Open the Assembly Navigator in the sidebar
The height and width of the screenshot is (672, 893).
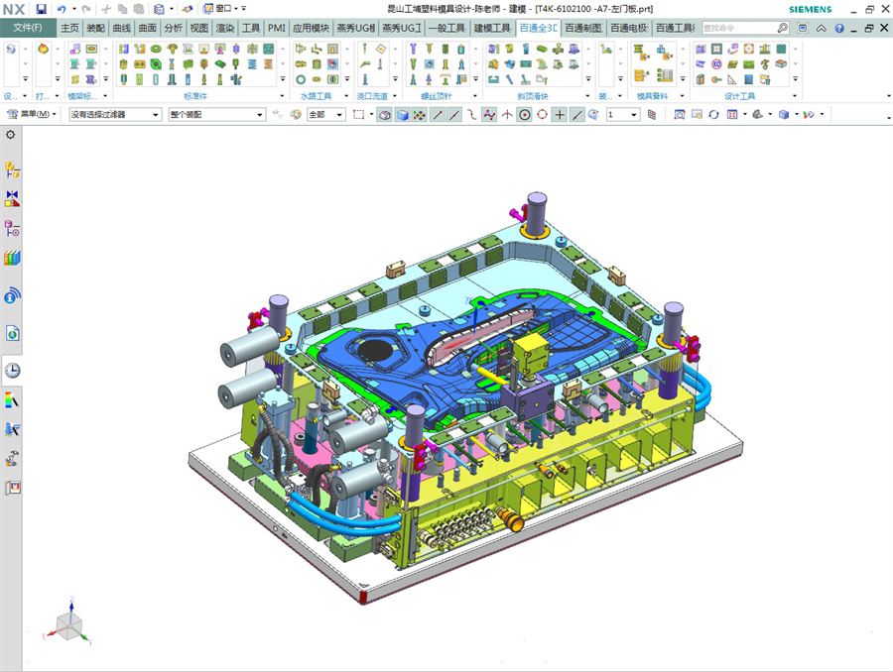click(x=12, y=169)
